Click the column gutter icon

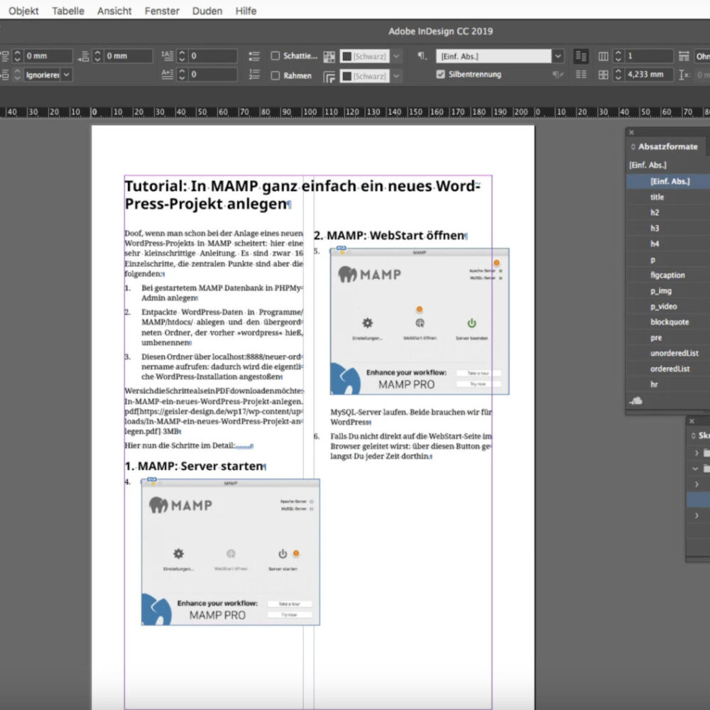pyautogui.click(x=603, y=75)
